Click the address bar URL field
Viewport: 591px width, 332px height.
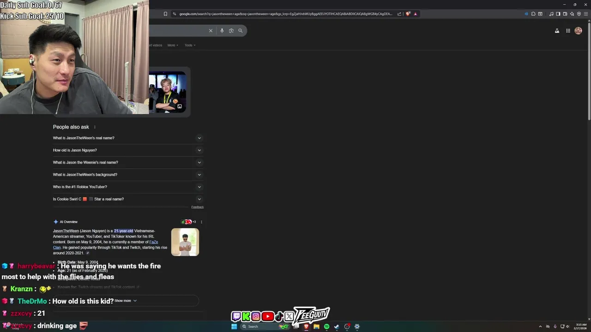point(285,14)
